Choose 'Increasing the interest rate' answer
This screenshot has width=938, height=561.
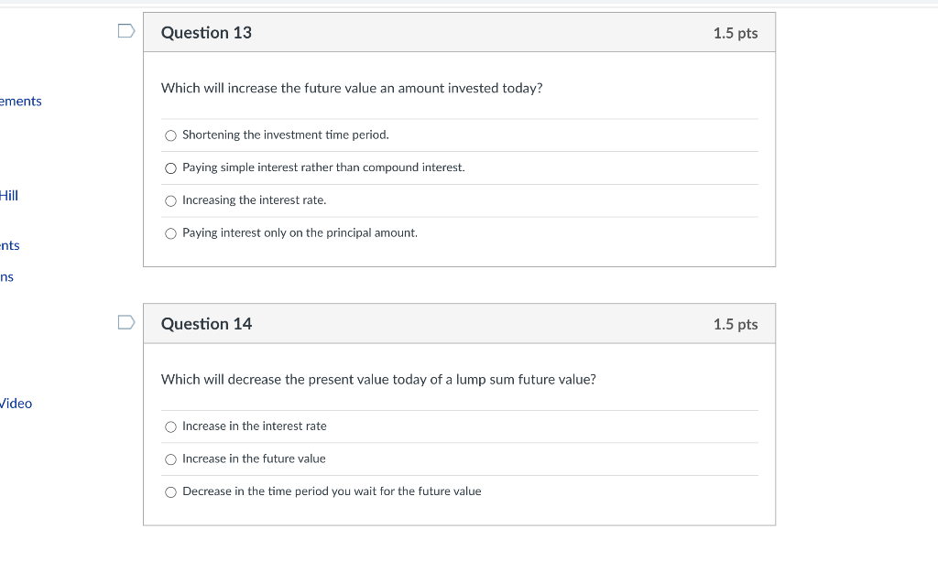click(170, 200)
